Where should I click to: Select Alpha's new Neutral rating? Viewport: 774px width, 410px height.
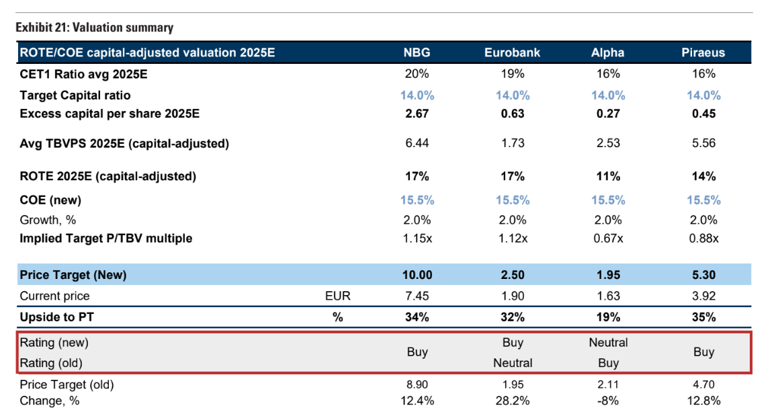click(x=608, y=342)
